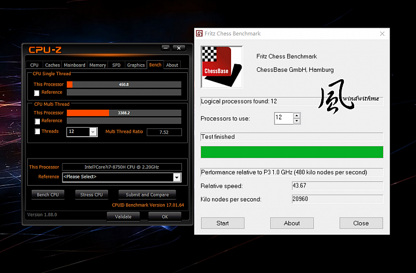Viewport: 416px width, 273px height.
Task: Click the Fritz Chess Benchmark title bar icon
Action: [199, 34]
